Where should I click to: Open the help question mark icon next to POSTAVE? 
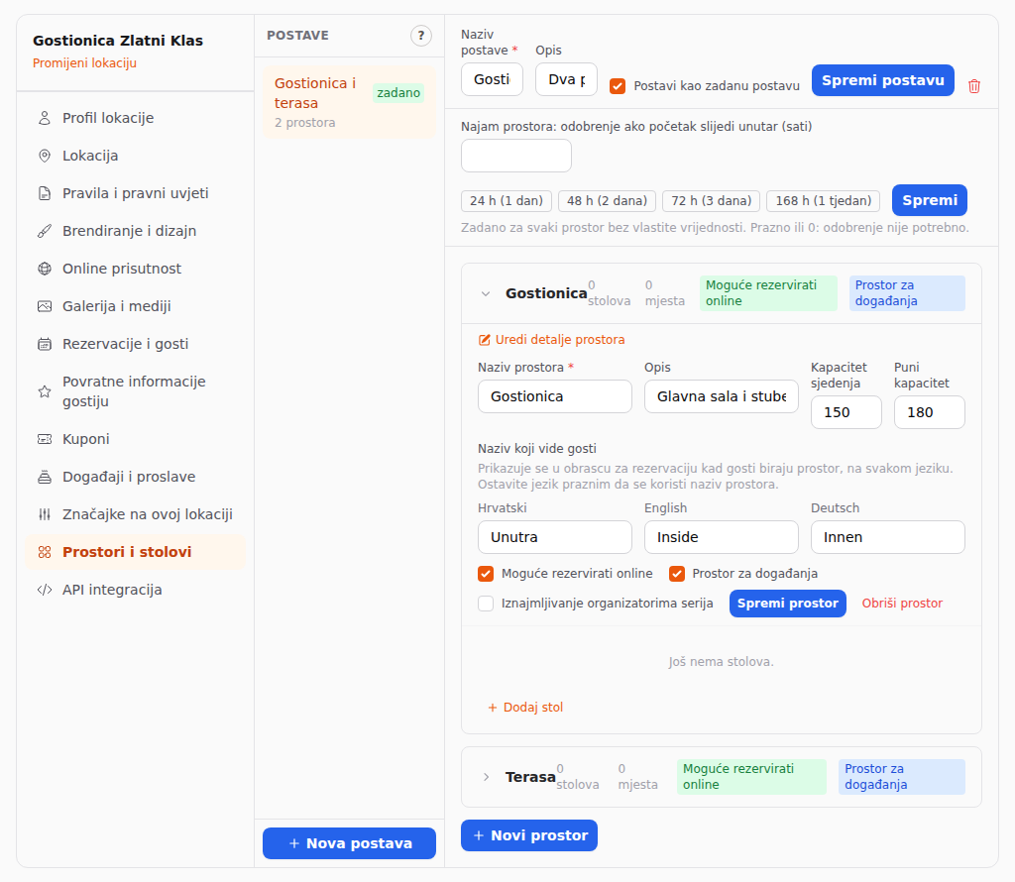coord(420,36)
